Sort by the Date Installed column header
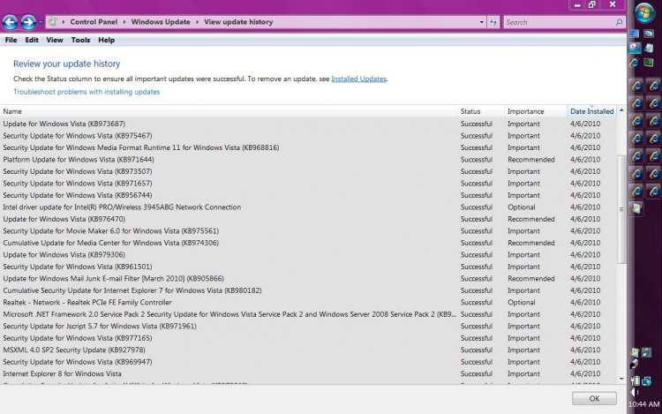 (x=592, y=111)
